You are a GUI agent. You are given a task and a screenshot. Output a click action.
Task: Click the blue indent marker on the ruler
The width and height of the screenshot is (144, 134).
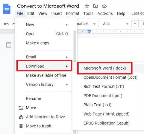(x=89, y=32)
